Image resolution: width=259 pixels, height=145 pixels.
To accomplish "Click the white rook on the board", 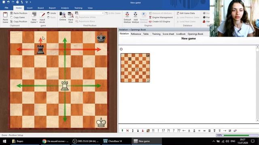I will [65, 86].
